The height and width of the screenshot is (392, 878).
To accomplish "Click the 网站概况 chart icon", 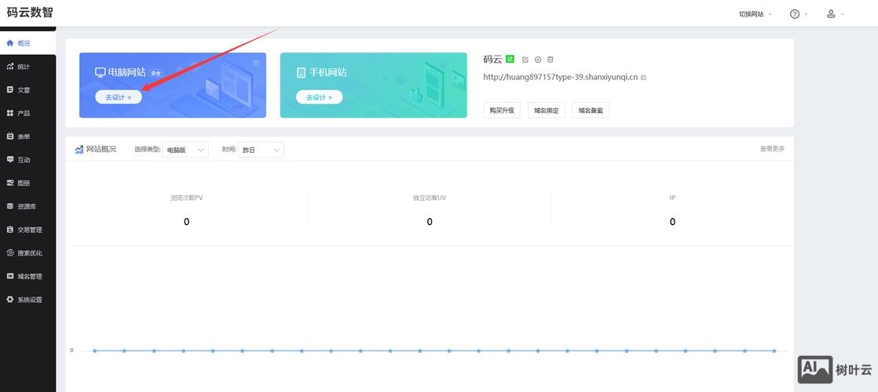I will [79, 149].
